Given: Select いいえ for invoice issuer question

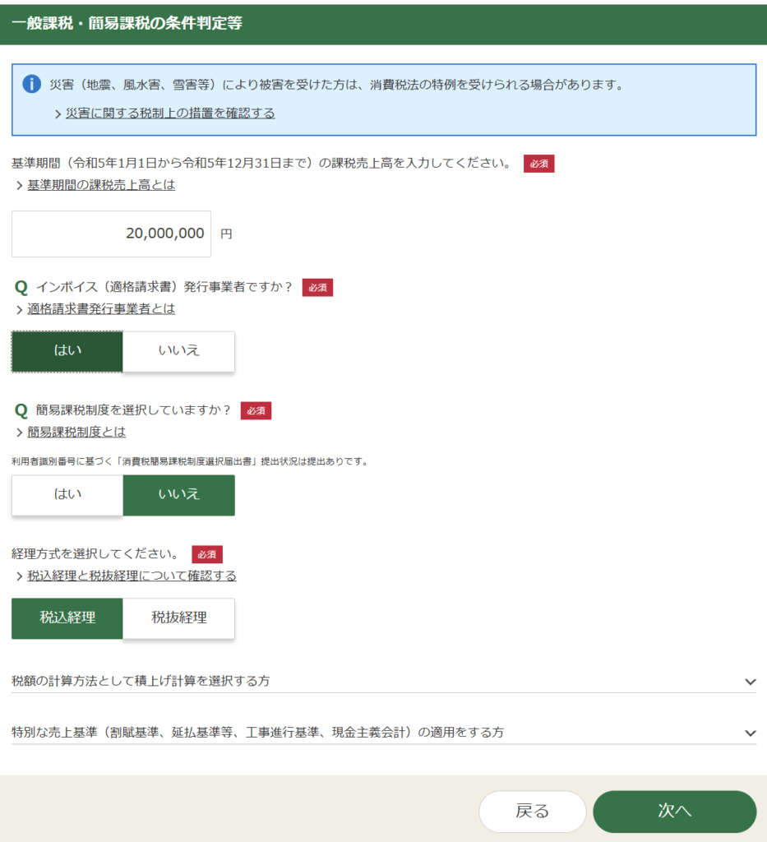Looking at the screenshot, I should (x=178, y=351).
